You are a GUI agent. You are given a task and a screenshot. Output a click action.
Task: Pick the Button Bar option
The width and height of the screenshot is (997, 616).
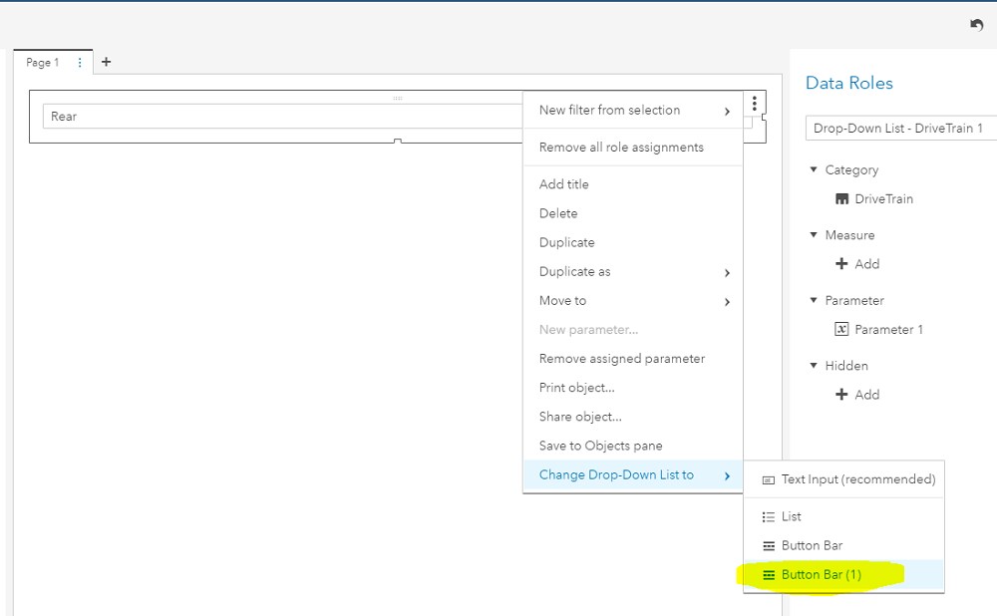[812, 546]
